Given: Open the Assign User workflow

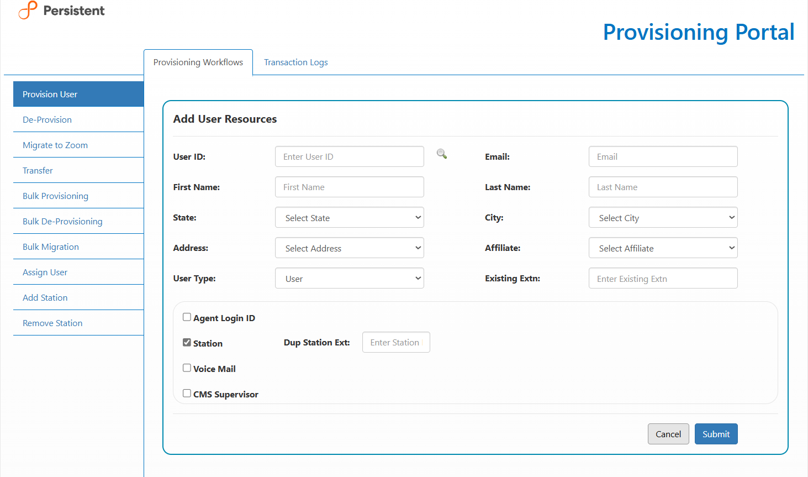Looking at the screenshot, I should (x=78, y=272).
